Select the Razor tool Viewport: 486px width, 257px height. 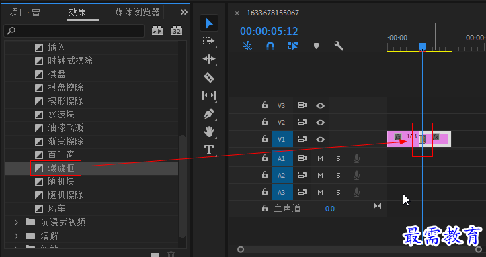click(x=209, y=77)
